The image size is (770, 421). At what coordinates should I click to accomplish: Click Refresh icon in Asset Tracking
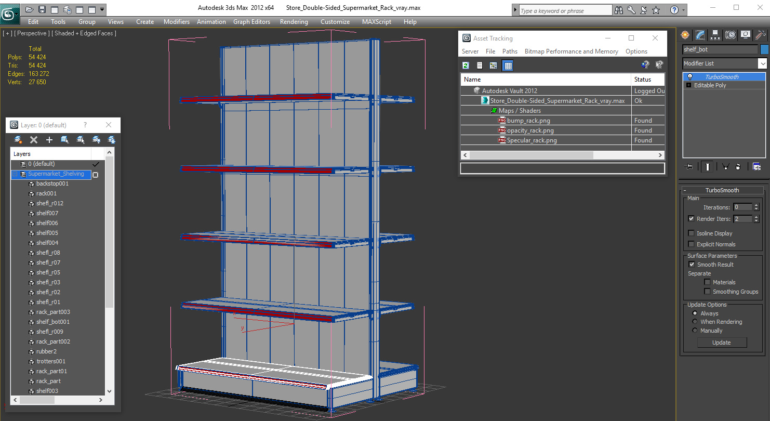466,65
